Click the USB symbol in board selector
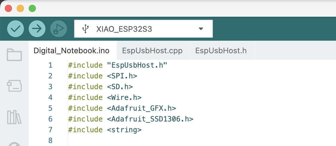The image size is (336, 146). pyautogui.click(x=85, y=29)
